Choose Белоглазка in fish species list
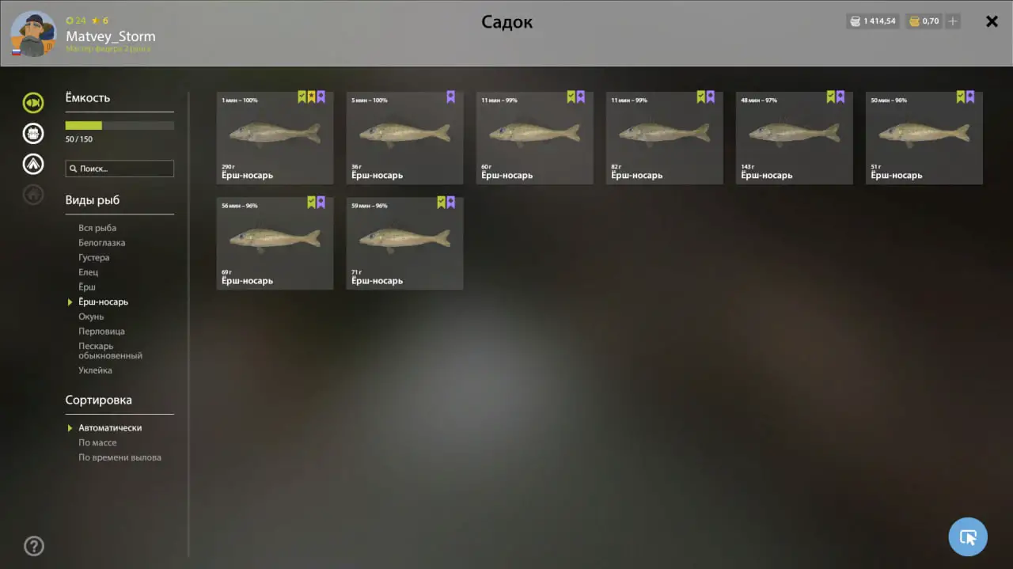The width and height of the screenshot is (1013, 569). (x=101, y=243)
